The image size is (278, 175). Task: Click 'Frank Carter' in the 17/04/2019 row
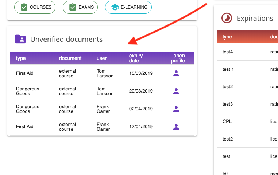[x=103, y=127]
